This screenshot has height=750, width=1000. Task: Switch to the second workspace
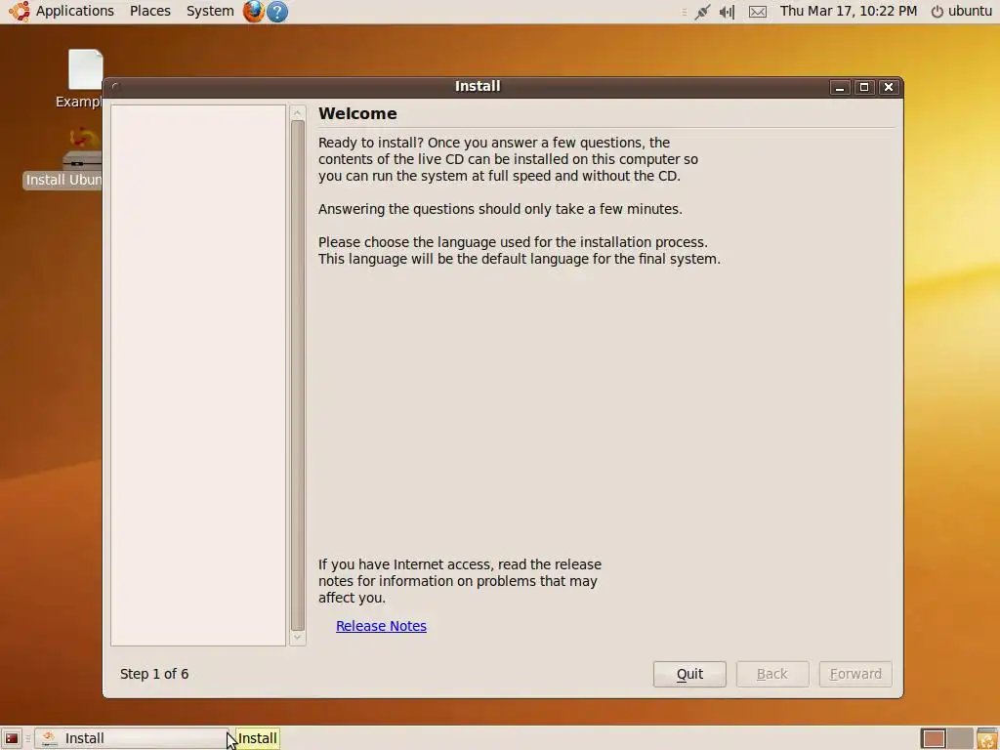point(960,738)
